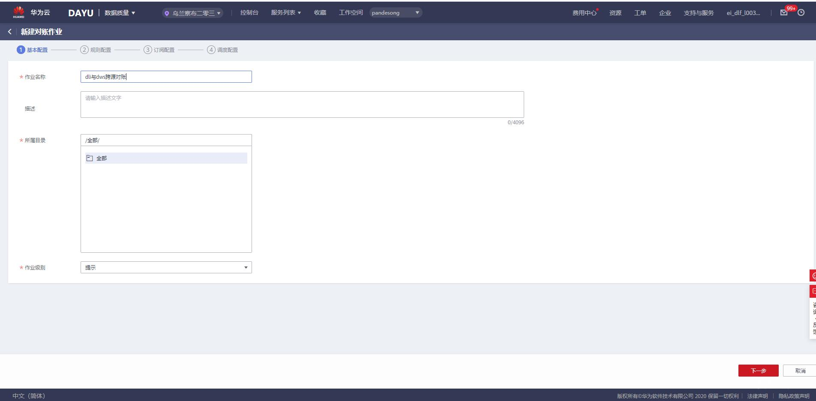
Task: Click the 基本配置 step label
Action: tap(37, 50)
